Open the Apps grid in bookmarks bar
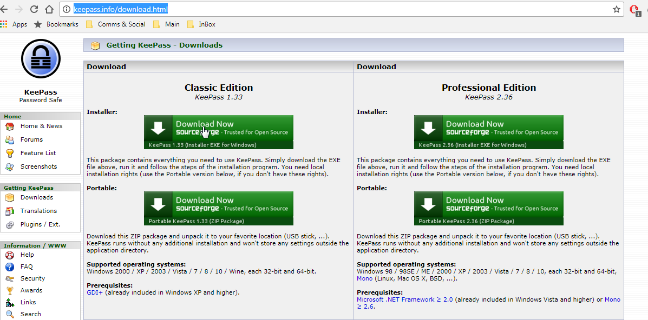The height and width of the screenshot is (320, 648). pos(4,24)
